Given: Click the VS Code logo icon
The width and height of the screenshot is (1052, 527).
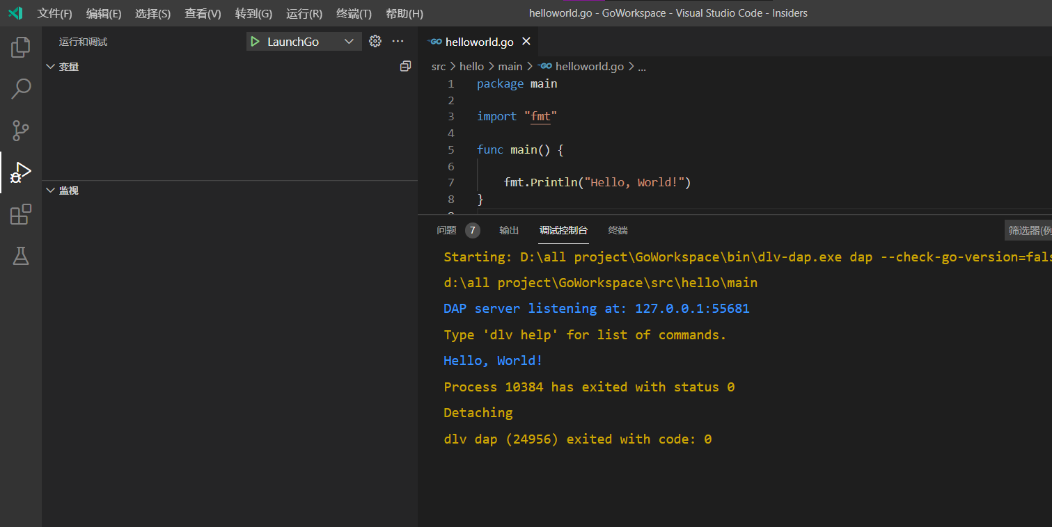Looking at the screenshot, I should [x=15, y=13].
